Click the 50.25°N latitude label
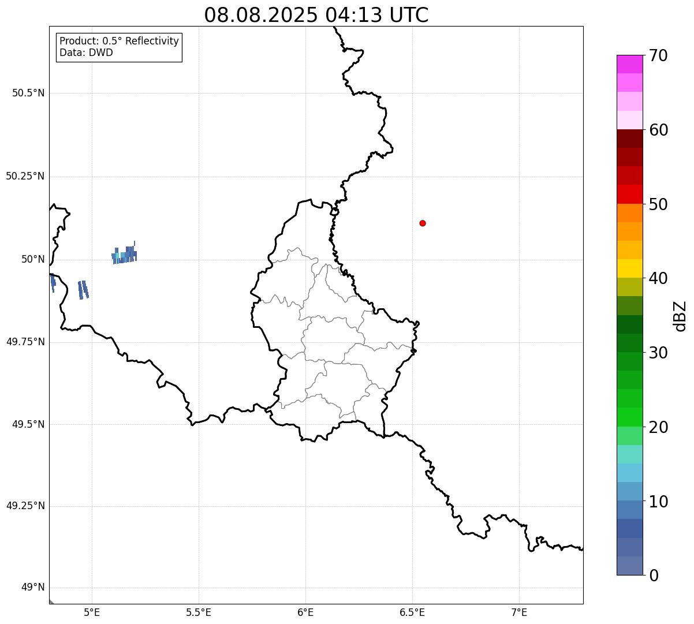The height and width of the screenshot is (624, 694). [25, 176]
